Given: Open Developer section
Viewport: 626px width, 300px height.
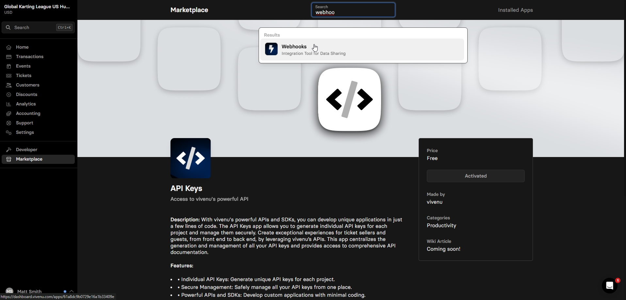Looking at the screenshot, I should point(38,150).
